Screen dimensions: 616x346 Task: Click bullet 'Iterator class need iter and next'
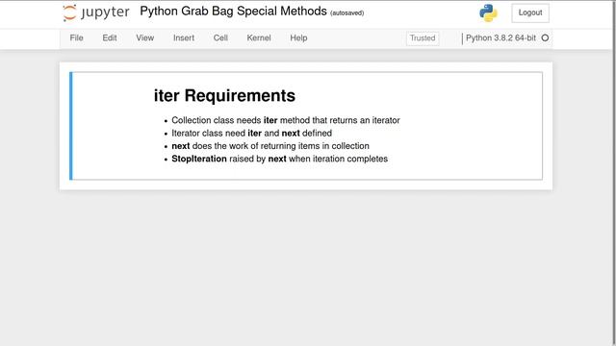[x=251, y=134]
